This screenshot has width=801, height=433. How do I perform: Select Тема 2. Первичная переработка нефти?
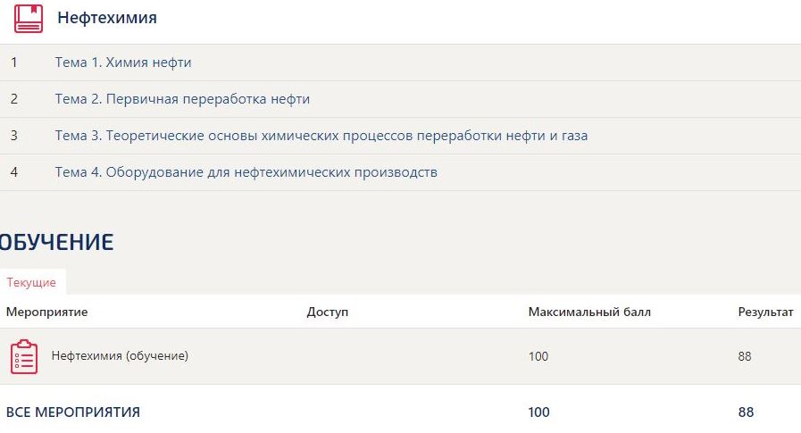point(182,99)
